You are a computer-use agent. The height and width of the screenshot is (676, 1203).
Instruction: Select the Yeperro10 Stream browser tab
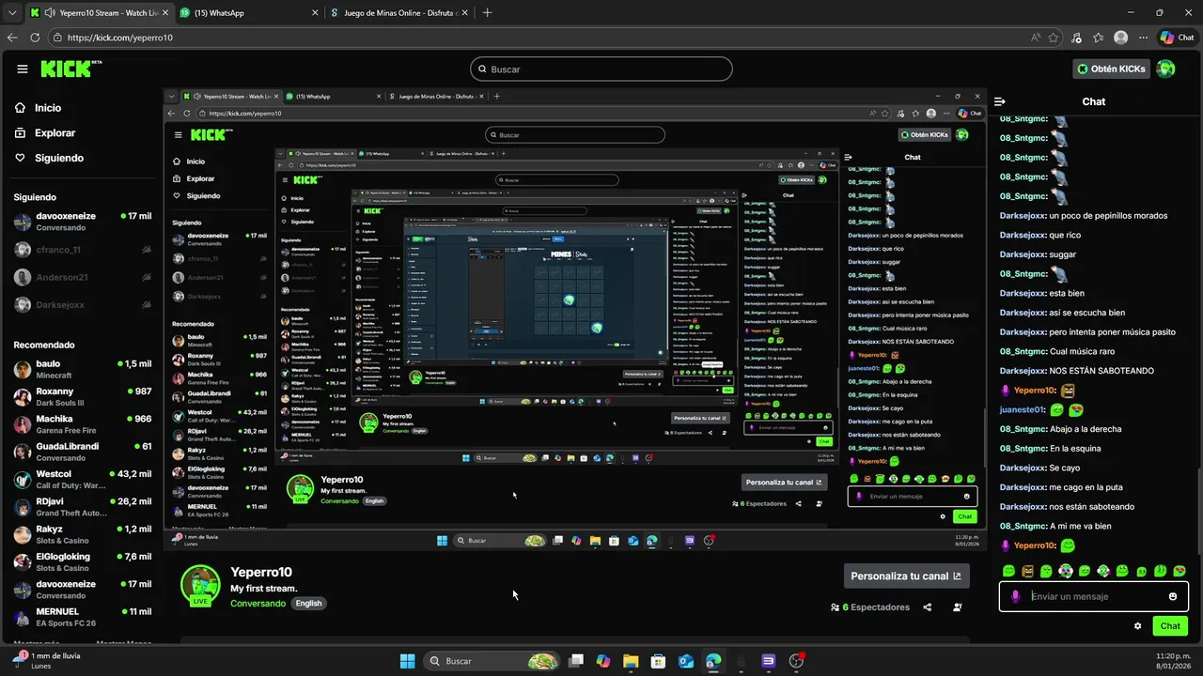tap(98, 13)
